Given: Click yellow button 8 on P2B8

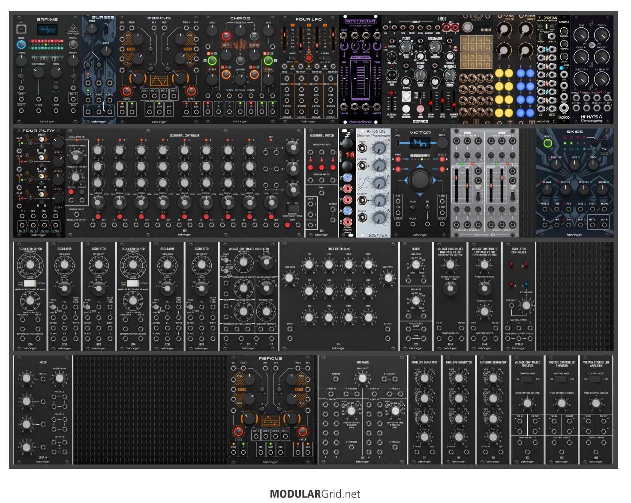Looking at the screenshot, I should click(x=509, y=113).
